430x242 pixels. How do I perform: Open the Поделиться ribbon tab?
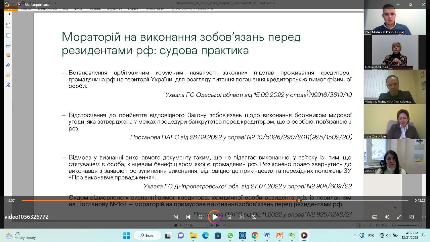(x=115, y=9)
